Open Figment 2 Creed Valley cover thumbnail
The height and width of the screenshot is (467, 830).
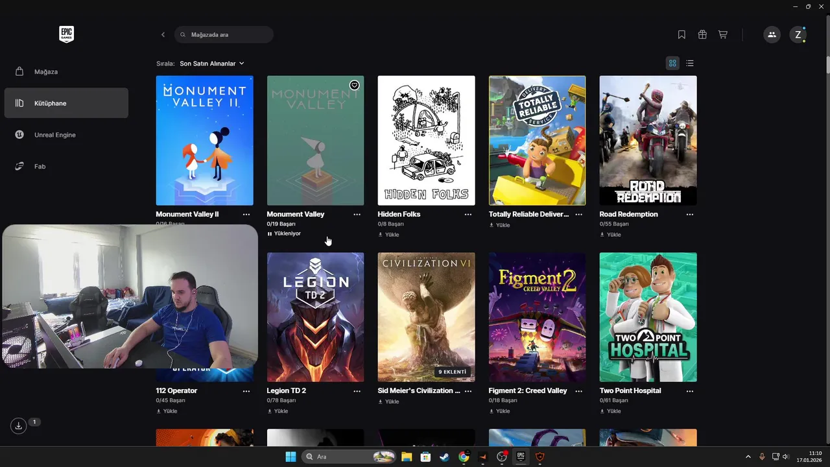point(537,317)
